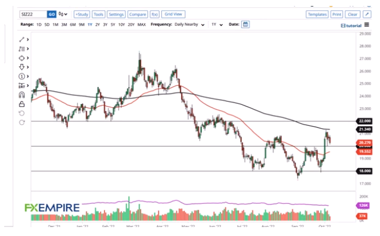This screenshot has height=236, width=380.
Task: Open the Templates menu
Action: [317, 14]
